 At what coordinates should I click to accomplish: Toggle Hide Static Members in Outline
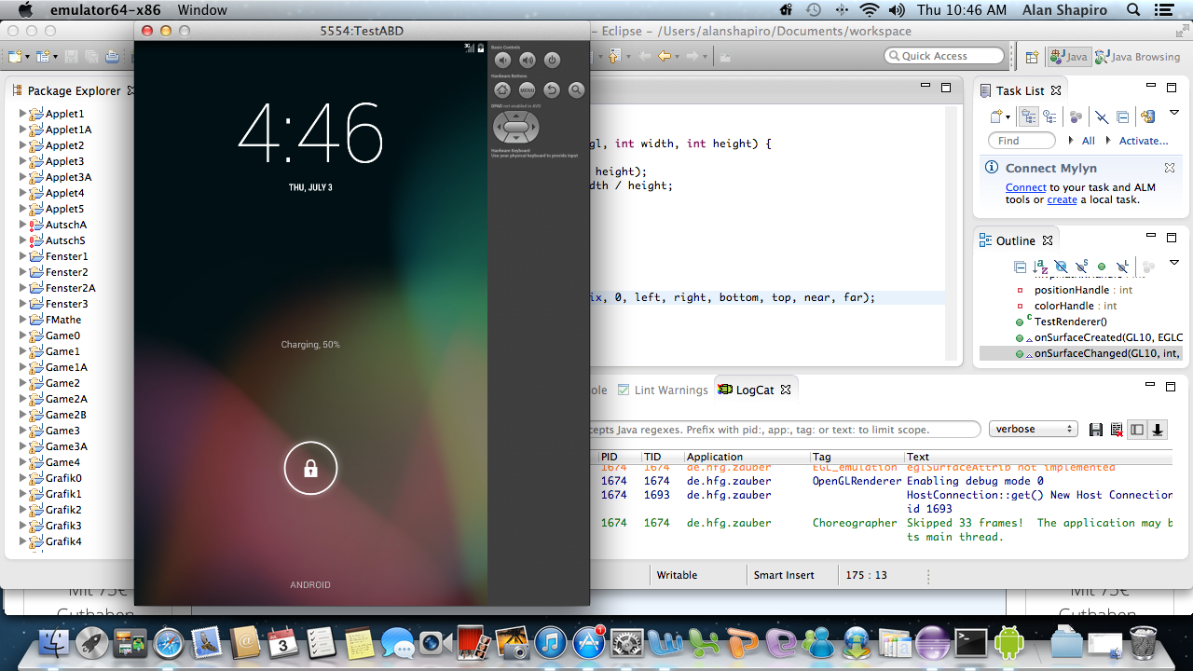[x=1081, y=267]
